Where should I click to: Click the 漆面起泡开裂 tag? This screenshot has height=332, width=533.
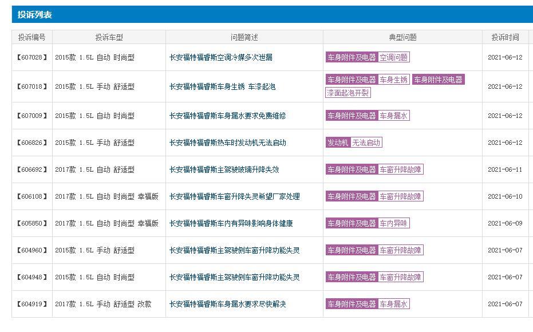(348, 93)
